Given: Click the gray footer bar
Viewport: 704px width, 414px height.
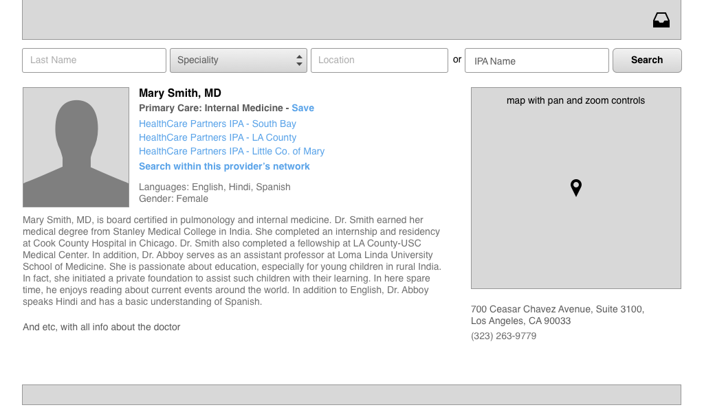Looking at the screenshot, I should tap(351, 395).
